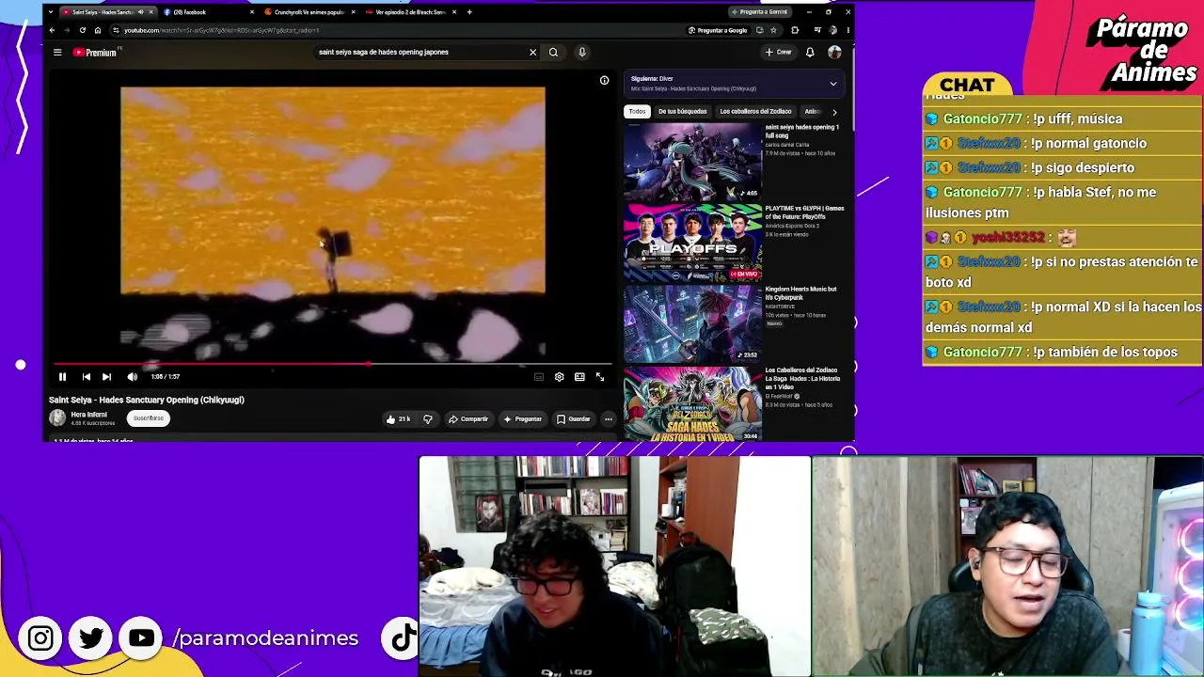
Task: Clear the YouTube search box text
Action: 532,53
